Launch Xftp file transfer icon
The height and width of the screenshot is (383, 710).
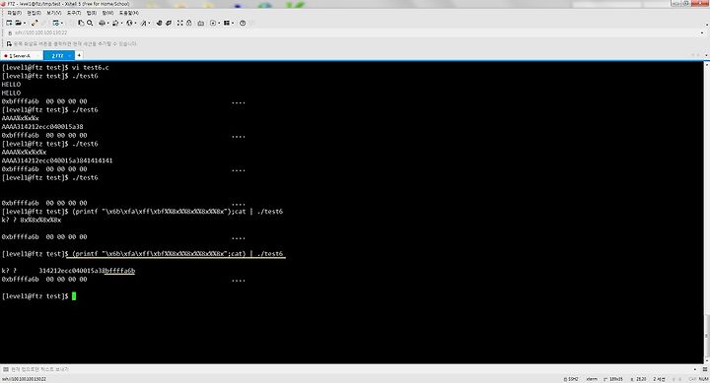159,23
